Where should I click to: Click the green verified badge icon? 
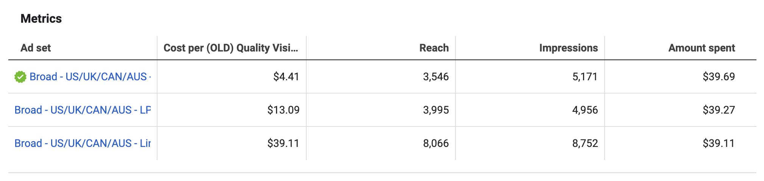point(20,77)
